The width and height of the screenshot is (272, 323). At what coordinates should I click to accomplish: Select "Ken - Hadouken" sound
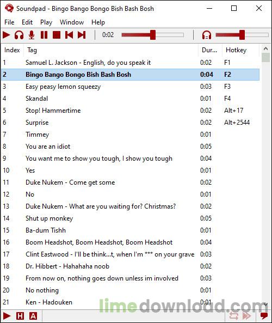130,302
